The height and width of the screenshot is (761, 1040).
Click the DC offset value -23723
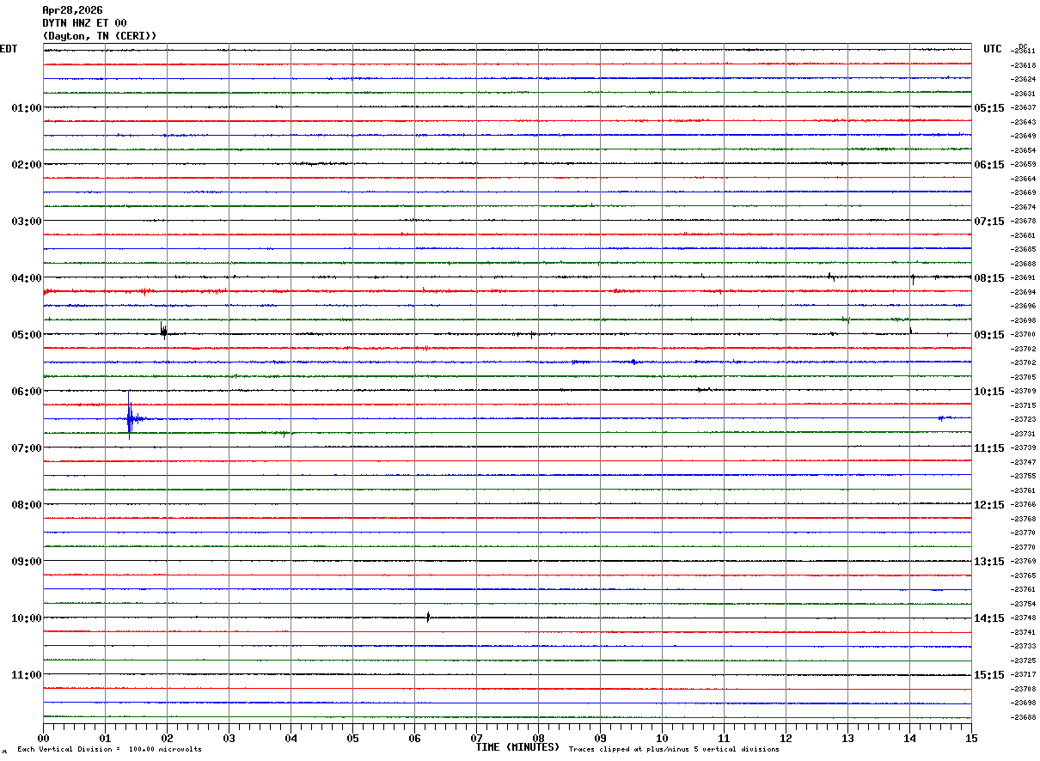pyautogui.click(x=1023, y=420)
